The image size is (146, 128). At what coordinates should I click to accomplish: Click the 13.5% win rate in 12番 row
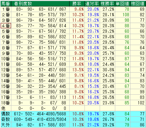(x=78, y=70)
